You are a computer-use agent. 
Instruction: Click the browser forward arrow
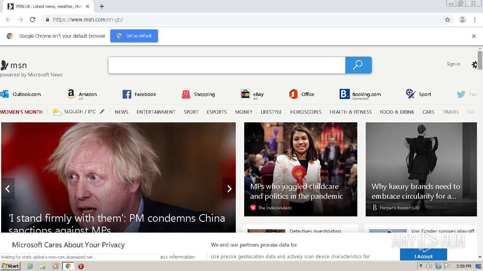pyautogui.click(x=20, y=20)
